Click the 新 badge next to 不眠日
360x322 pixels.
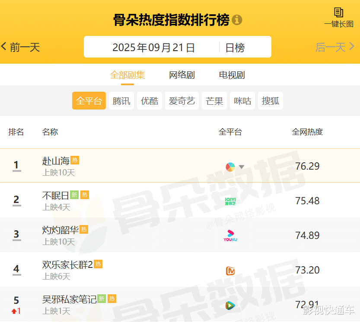point(74,195)
